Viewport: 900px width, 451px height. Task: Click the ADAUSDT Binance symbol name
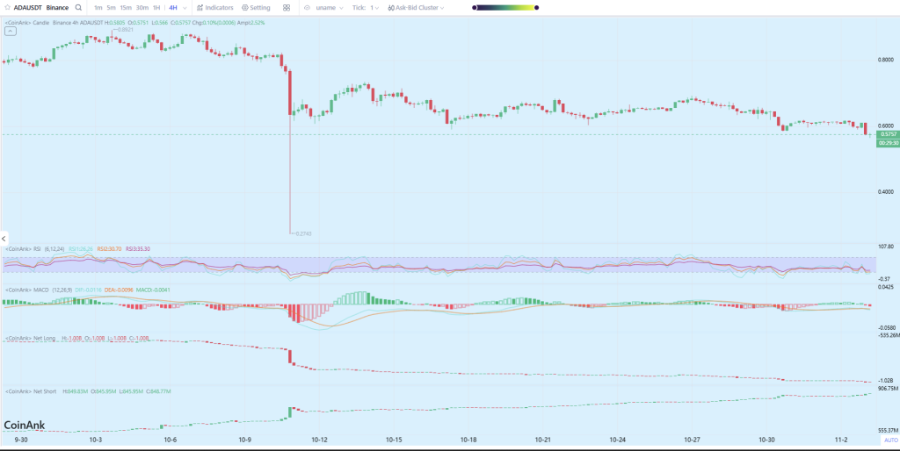40,8
